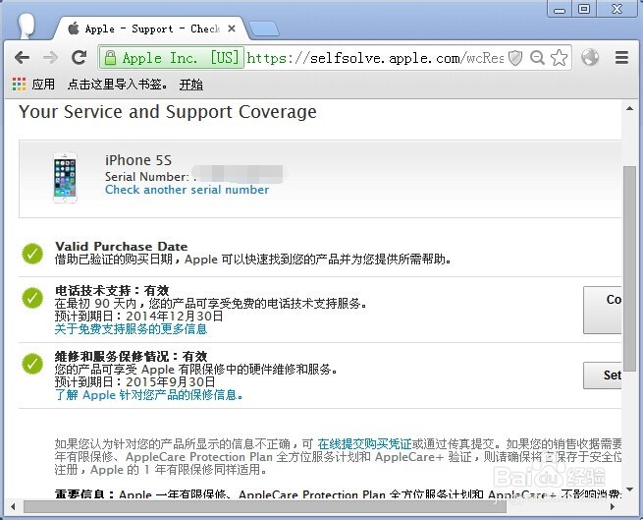
Task: Click the Valid Purchase Date heading
Action: [x=122, y=247]
